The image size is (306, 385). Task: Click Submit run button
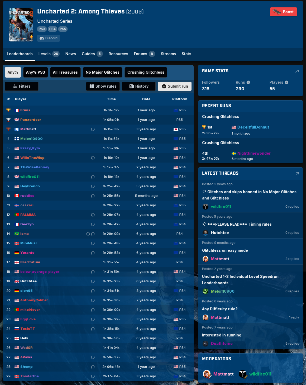pos(175,86)
